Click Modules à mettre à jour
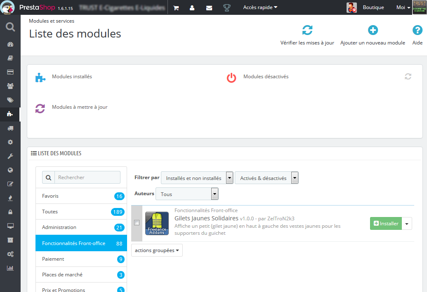 point(80,107)
